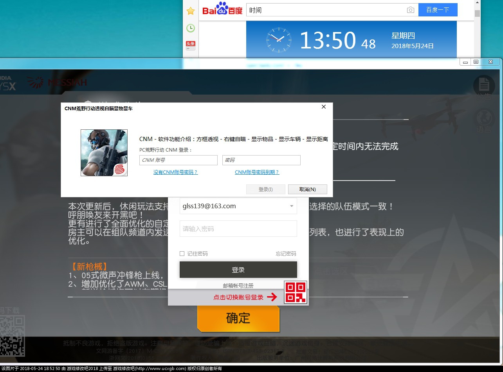Focus the CNM 账号 input field

178,160
